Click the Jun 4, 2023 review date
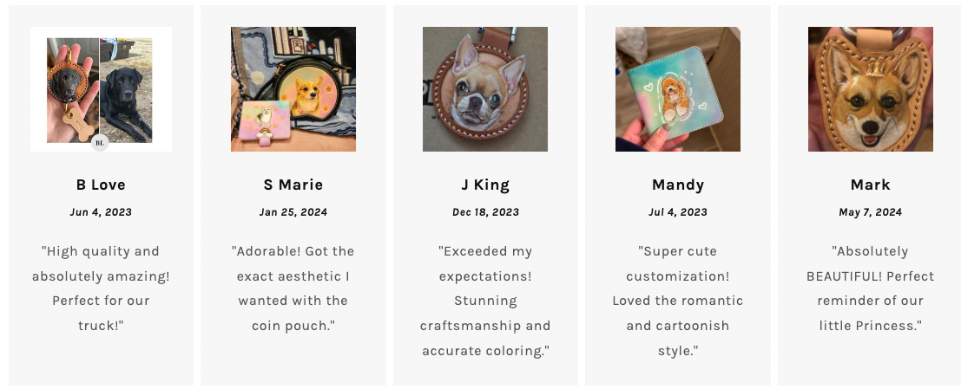961x389 pixels. coord(101,212)
